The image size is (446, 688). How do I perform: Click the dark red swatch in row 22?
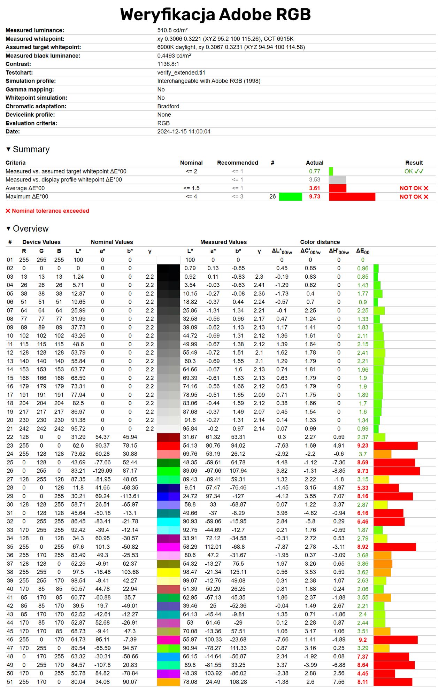(x=168, y=437)
